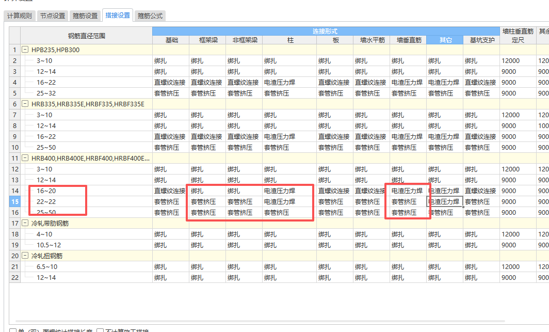549x332 pixels.
Task: Click row 7 墙柱垂直筋定尺 value 12000
Action: tap(518, 115)
